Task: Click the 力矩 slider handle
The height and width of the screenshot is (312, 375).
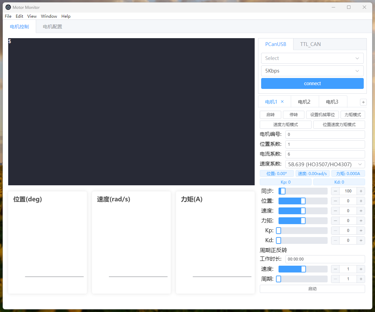Action: point(303,221)
